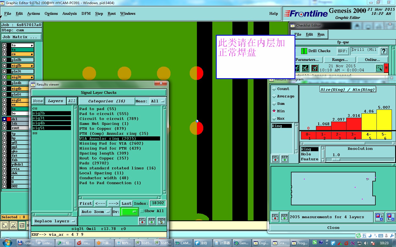Toggle display checkbox for layer 'sig3t'

pos(4,77)
